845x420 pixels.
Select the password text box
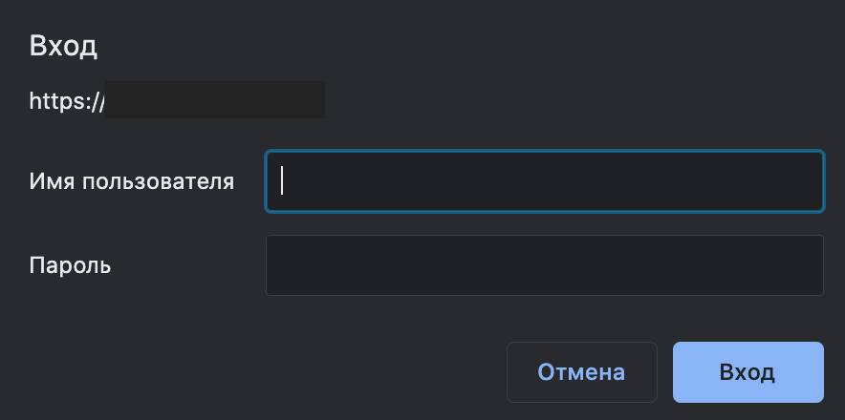[x=544, y=265]
